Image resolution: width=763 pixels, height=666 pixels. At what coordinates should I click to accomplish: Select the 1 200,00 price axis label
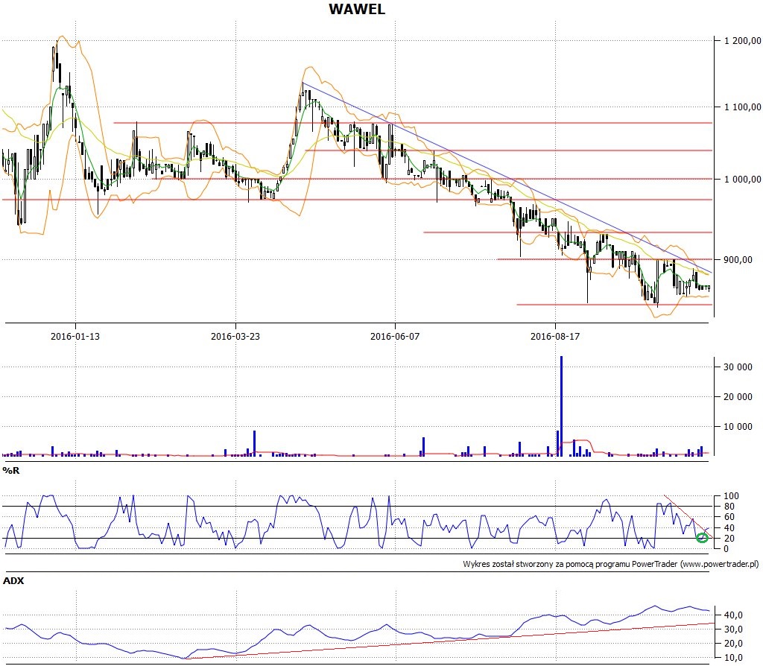pyautogui.click(x=742, y=41)
